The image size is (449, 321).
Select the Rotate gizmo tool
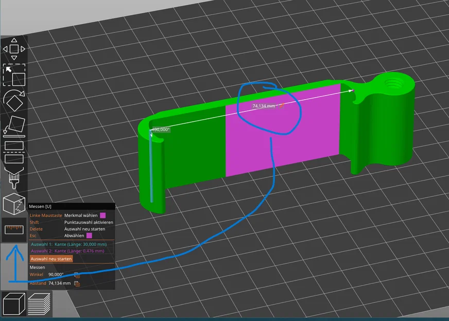[14, 100]
